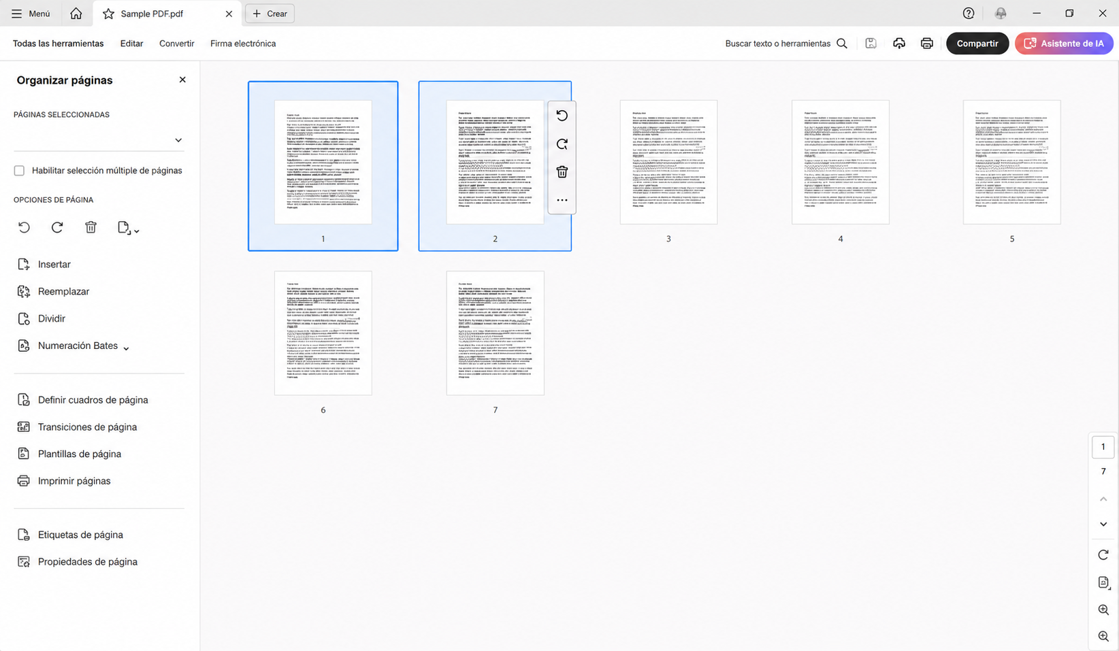Go to previous page with up chevron

click(1103, 499)
